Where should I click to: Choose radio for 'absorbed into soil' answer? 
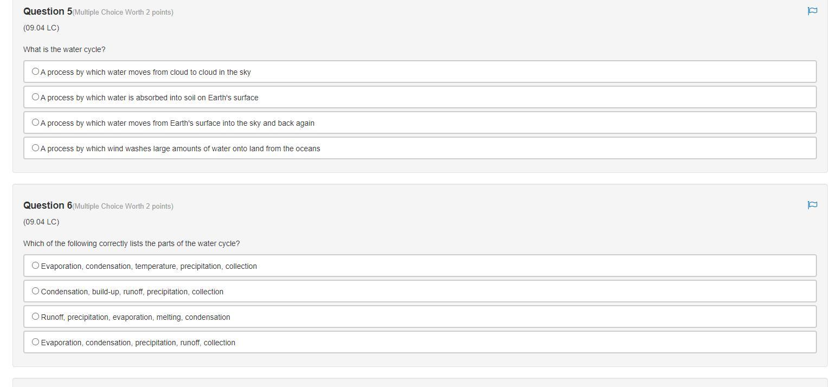[x=35, y=97]
